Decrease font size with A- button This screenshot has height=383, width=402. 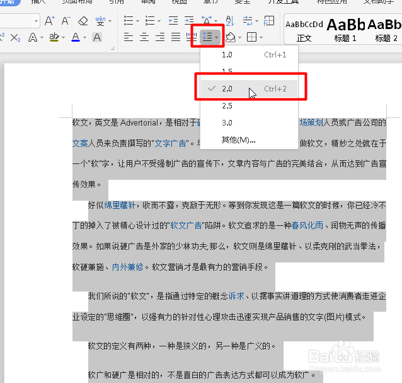pyautogui.click(x=66, y=21)
